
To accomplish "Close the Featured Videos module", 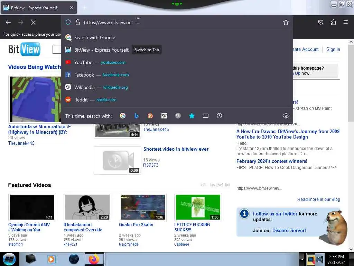I will [x=227, y=185].
